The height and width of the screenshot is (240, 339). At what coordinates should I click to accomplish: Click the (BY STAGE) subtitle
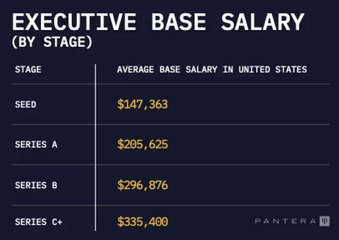click(52, 42)
